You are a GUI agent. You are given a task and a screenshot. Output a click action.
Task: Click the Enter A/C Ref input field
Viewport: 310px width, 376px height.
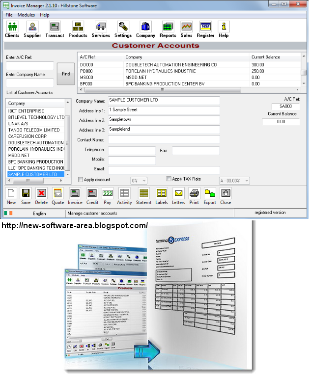(30, 66)
